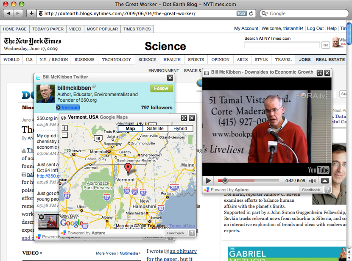The image size is (352, 261).
Task: Open the Help link
Action: 332,28
